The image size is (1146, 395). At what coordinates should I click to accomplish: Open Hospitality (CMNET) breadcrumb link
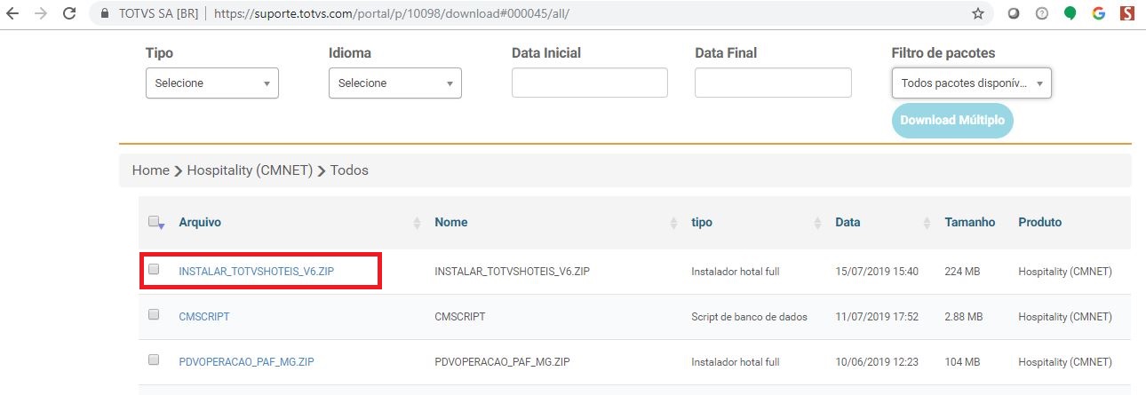pos(250,170)
